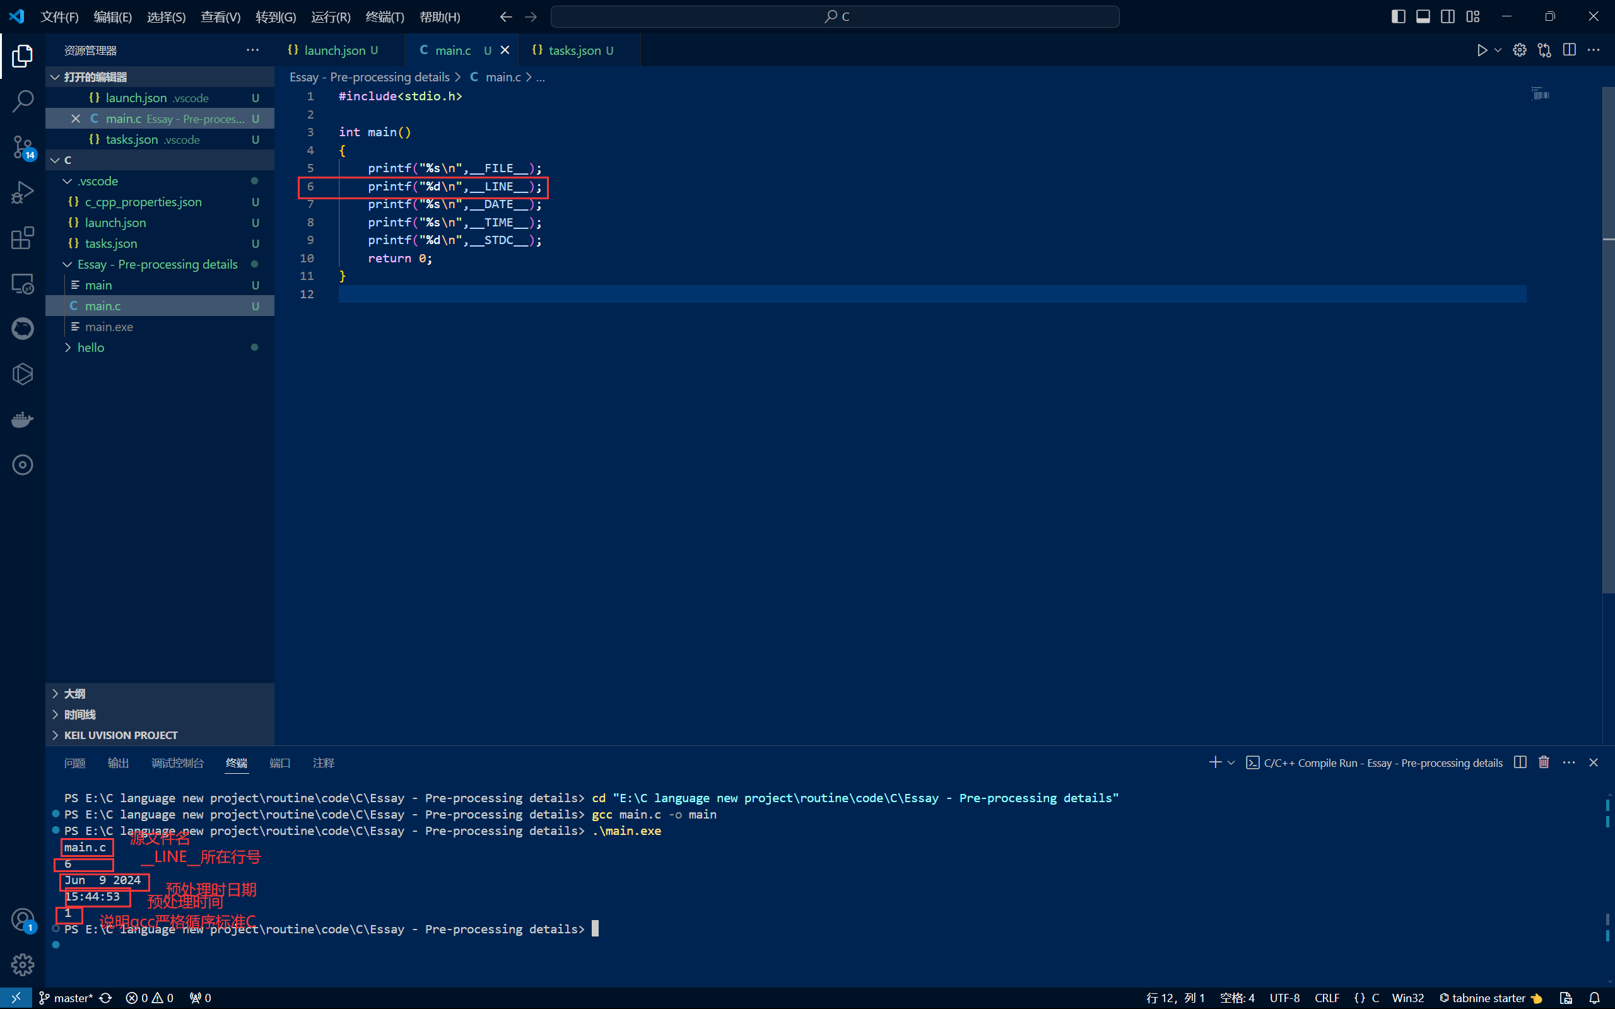Click the editor vertical scrollbar
The height and width of the screenshot is (1009, 1615).
tap(1608, 340)
